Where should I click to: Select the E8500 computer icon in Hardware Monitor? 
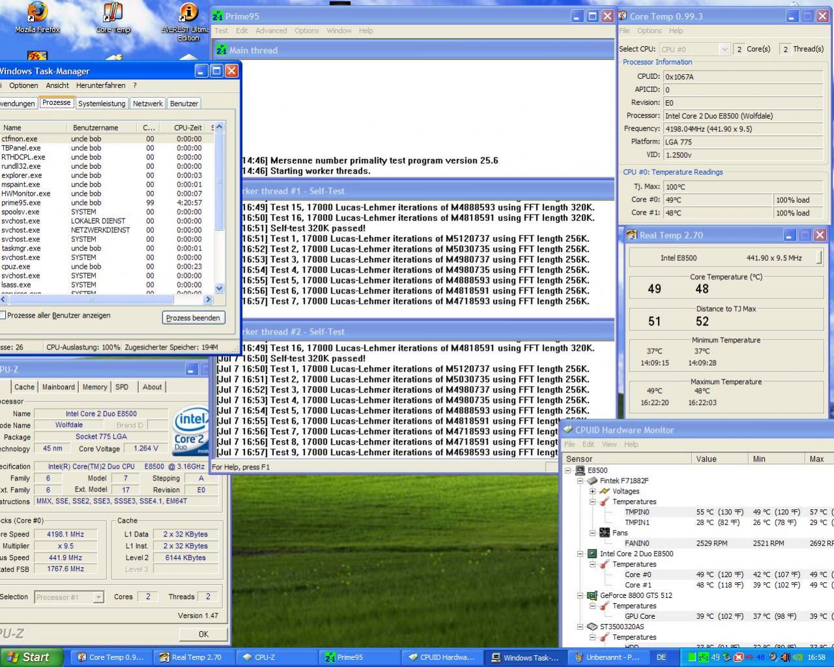(580, 470)
